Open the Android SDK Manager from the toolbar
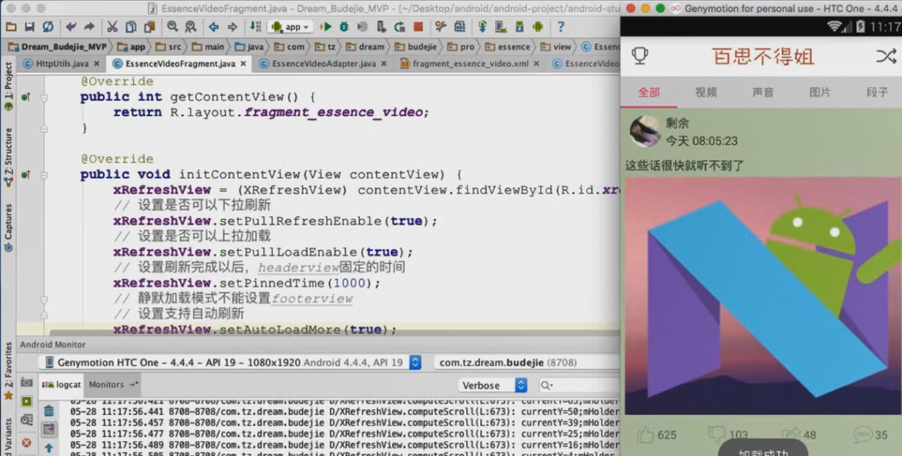902x456 pixels. [519, 27]
